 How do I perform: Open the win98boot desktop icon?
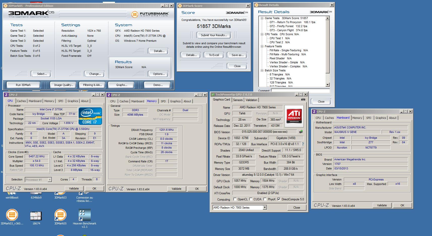pyautogui.click(x=12, y=196)
